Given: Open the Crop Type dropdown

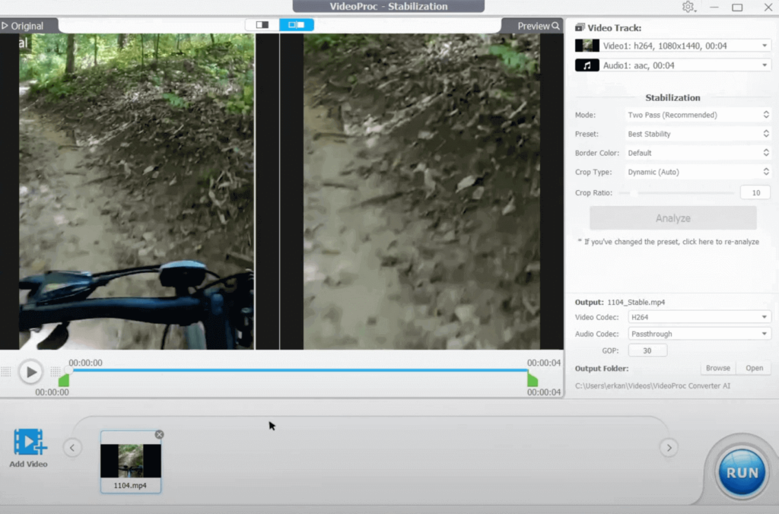Looking at the screenshot, I should pos(698,172).
